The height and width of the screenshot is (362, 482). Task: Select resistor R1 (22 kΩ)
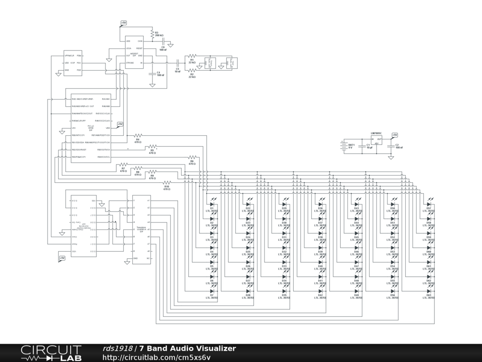pyautogui.click(x=192, y=57)
